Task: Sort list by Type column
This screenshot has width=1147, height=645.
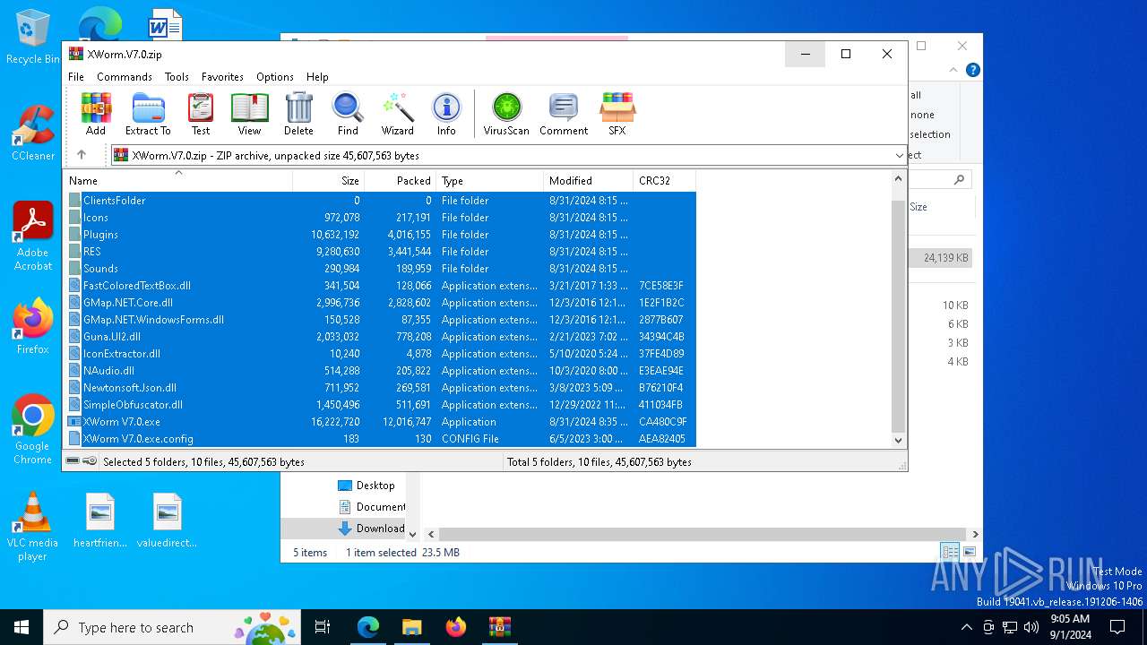Action: (x=490, y=180)
